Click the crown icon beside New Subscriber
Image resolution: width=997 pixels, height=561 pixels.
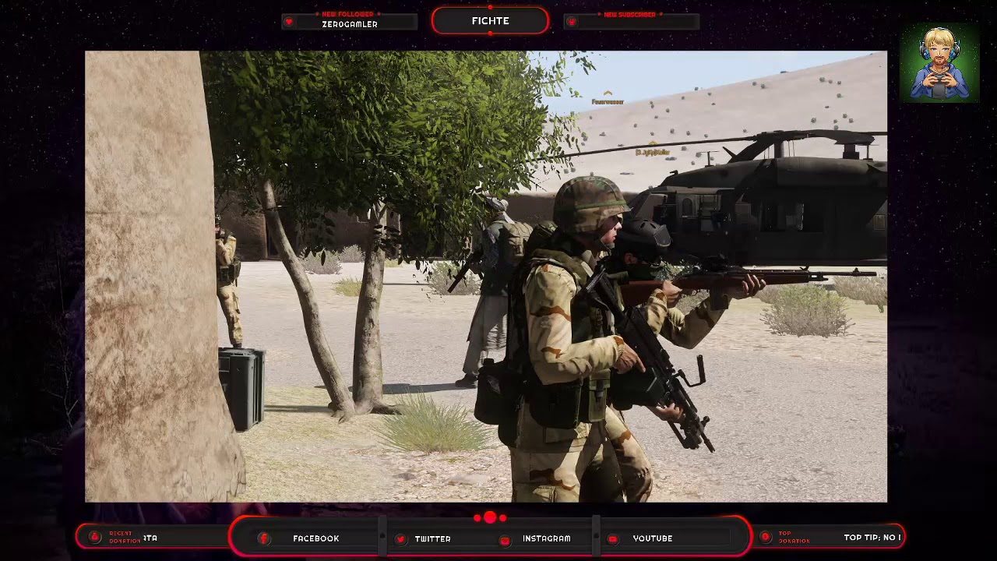pyautogui.click(x=571, y=22)
